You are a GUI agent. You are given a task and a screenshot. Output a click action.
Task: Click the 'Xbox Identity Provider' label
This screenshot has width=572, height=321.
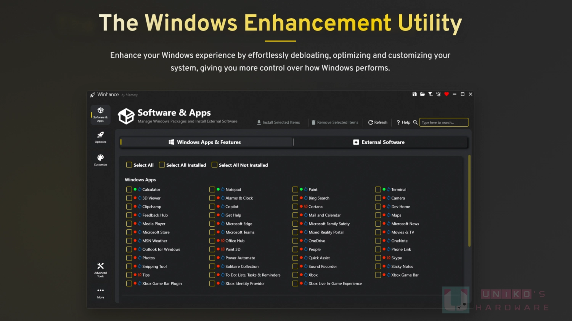click(x=245, y=284)
